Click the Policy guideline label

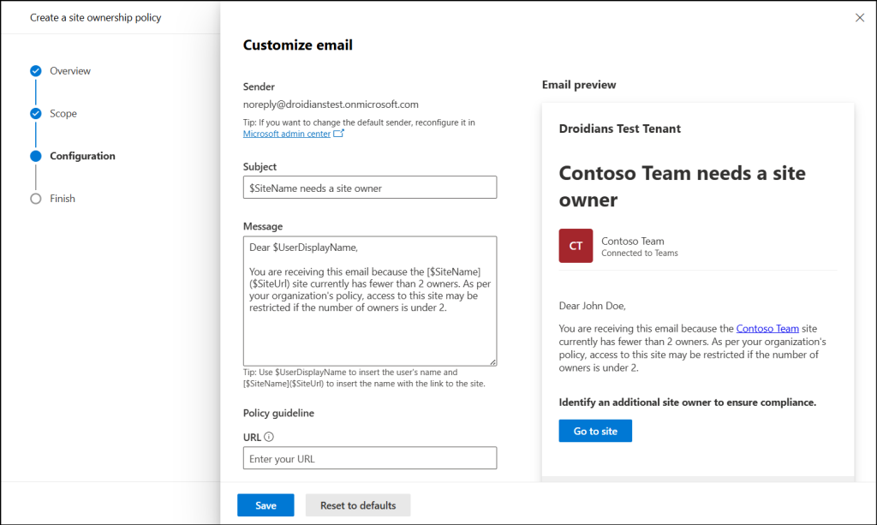click(278, 413)
